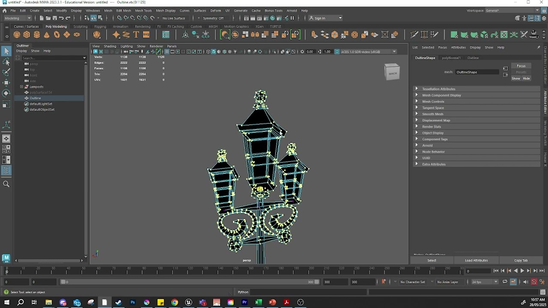The width and height of the screenshot is (548, 308).
Task: Click the Windows Start button
Action: [6, 302]
